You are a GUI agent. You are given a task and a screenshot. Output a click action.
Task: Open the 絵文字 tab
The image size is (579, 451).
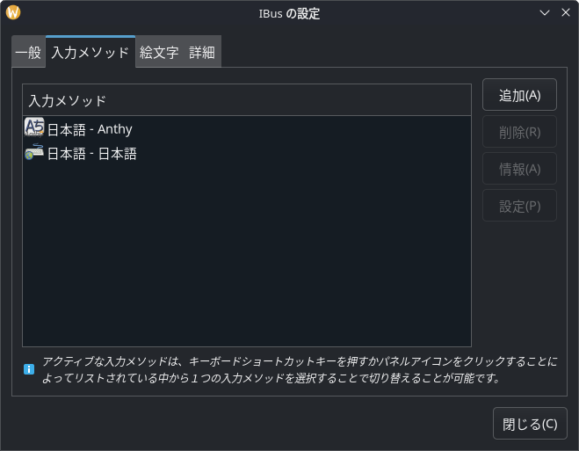(x=159, y=52)
